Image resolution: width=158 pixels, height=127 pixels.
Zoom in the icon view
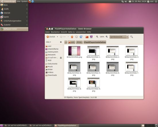pos(107,37)
